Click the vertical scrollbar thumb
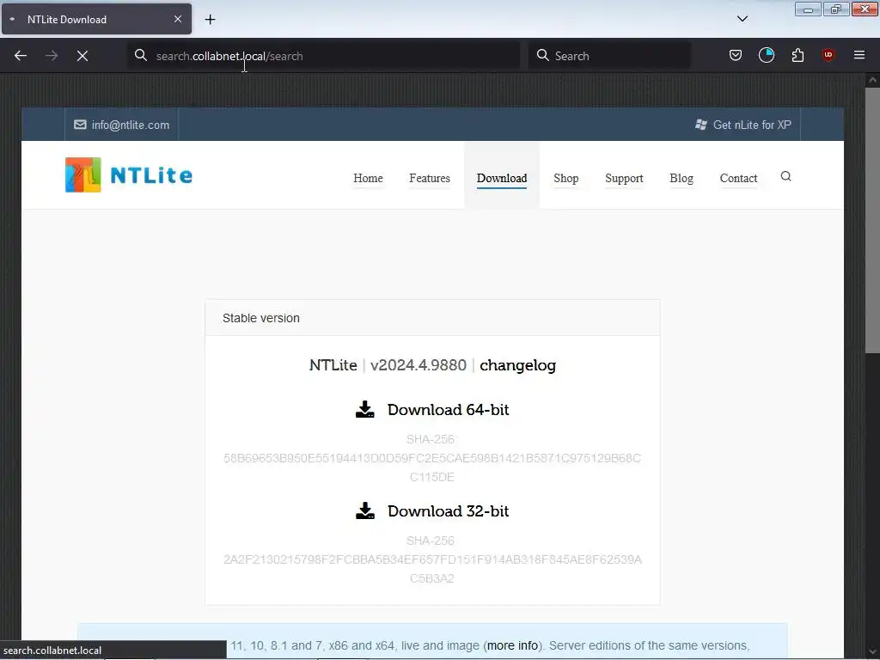This screenshot has height=660, width=880. (x=872, y=220)
